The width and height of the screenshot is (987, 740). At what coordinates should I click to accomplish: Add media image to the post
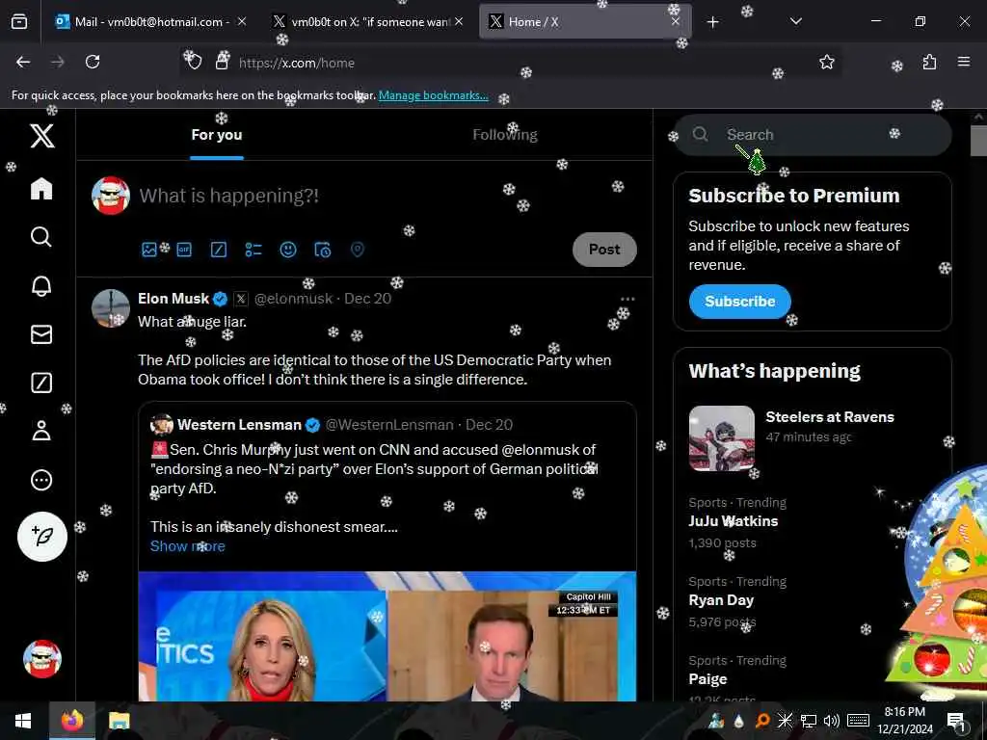click(x=149, y=250)
